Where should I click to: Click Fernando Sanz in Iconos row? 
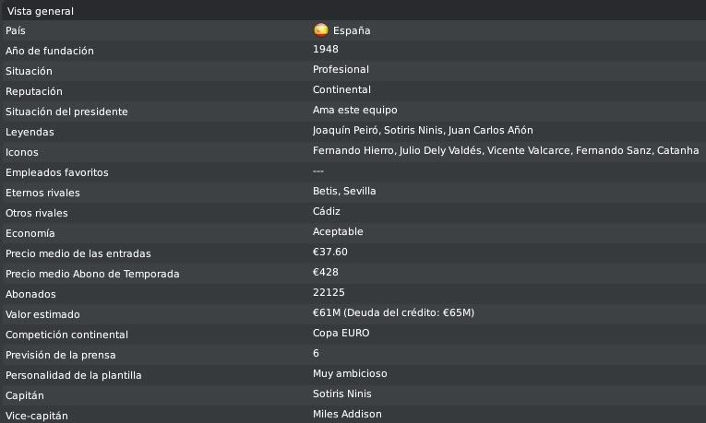click(x=613, y=150)
